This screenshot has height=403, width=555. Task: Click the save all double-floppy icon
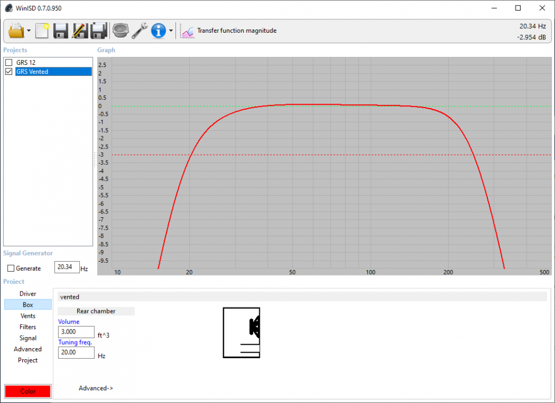(x=99, y=30)
